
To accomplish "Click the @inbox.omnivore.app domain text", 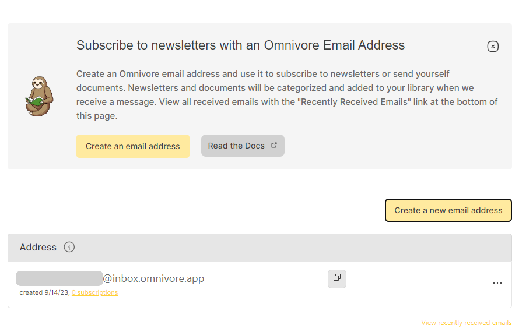I will [x=153, y=278].
